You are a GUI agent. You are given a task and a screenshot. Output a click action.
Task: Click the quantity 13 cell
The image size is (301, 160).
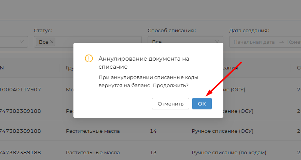pyautogui.click(x=153, y=152)
